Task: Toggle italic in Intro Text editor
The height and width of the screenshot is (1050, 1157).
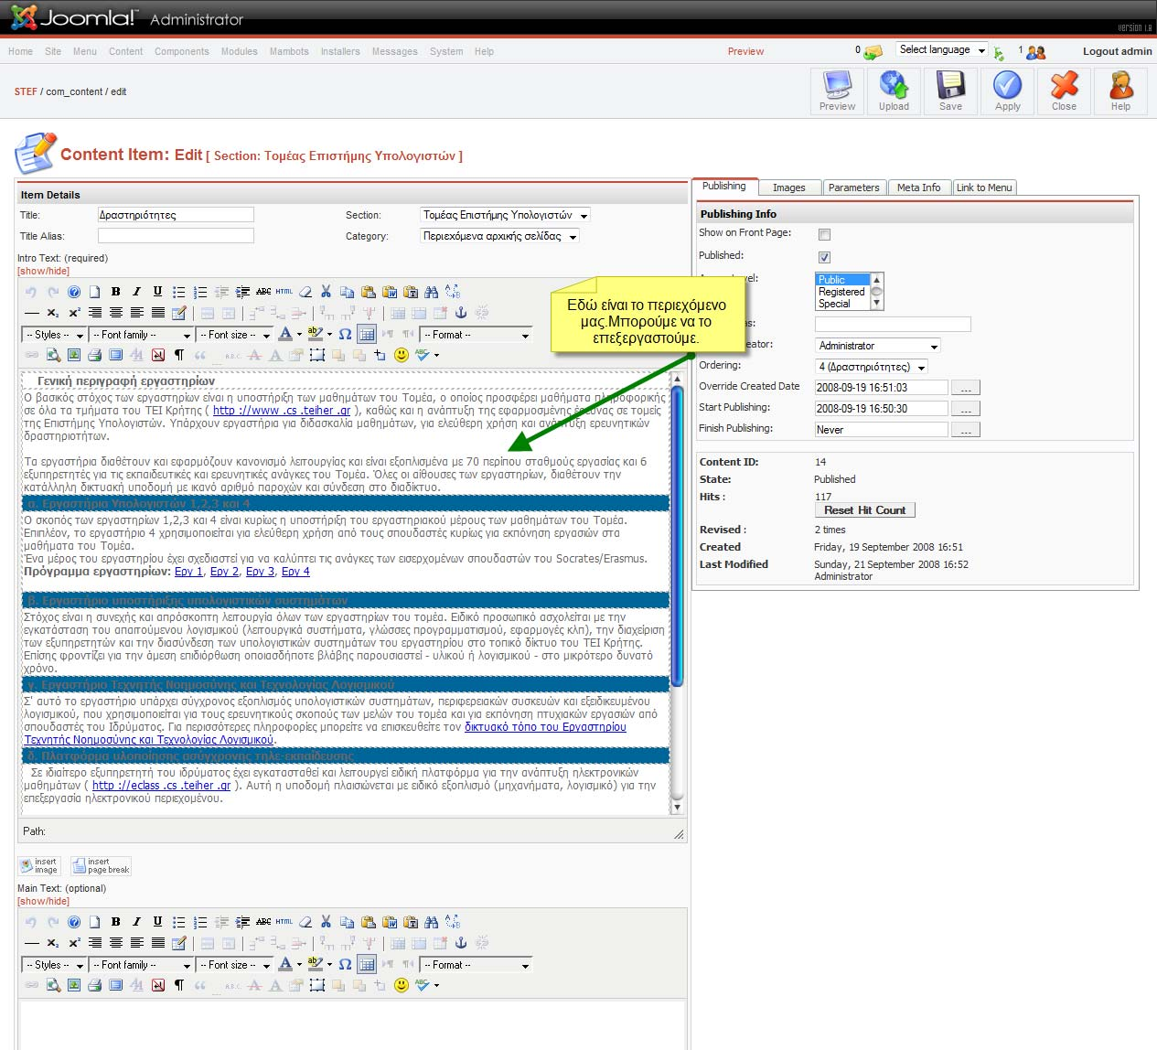Action: pyautogui.click(x=136, y=292)
